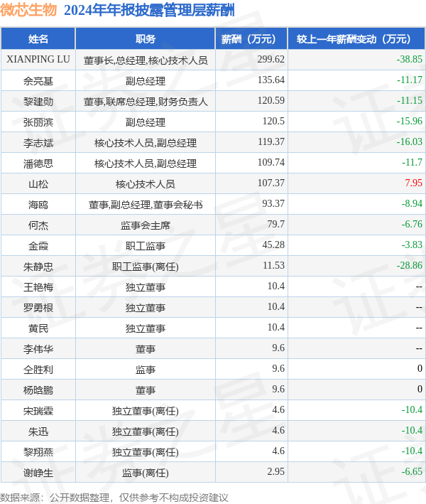This screenshot has width=426, height=504.
Task: Click the name 李志斌
Action: (x=38, y=142)
